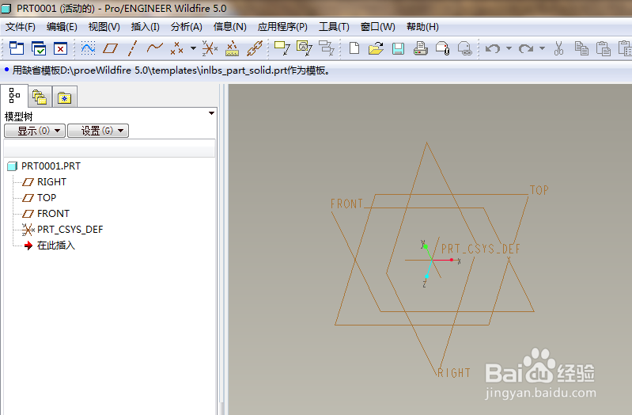Click the analysis feature tool icon

(233, 48)
